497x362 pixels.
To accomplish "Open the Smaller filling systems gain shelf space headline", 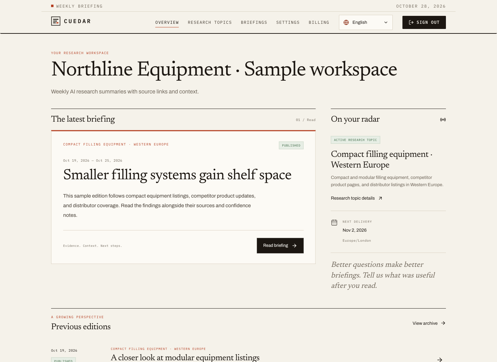I will (177, 175).
